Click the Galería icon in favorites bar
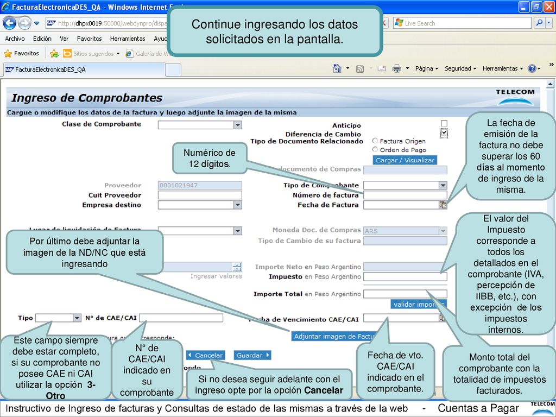This screenshot has width=556, height=417. coord(129,54)
